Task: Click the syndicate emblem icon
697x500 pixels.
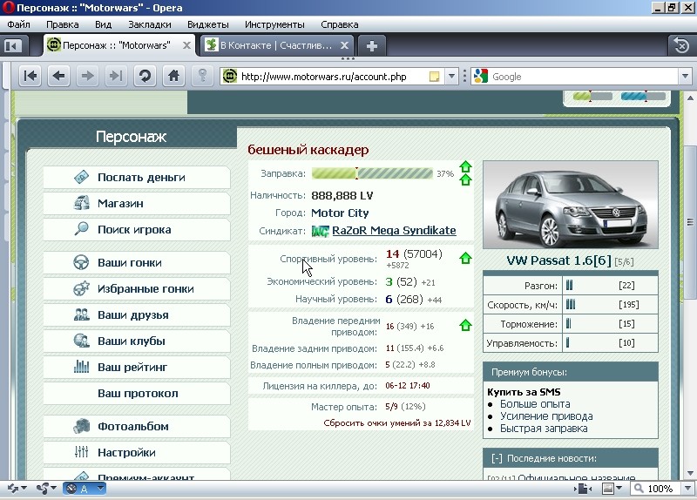Action: point(320,231)
